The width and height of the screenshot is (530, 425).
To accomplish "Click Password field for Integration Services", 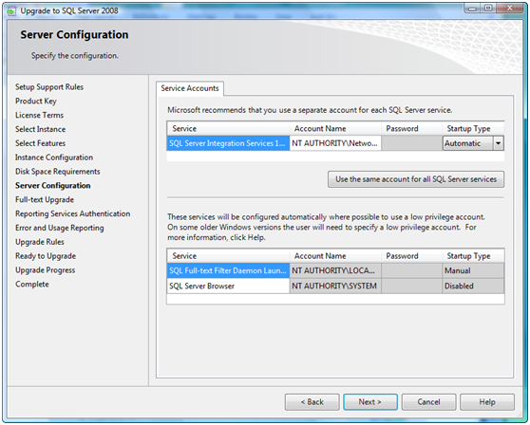I will (411, 143).
